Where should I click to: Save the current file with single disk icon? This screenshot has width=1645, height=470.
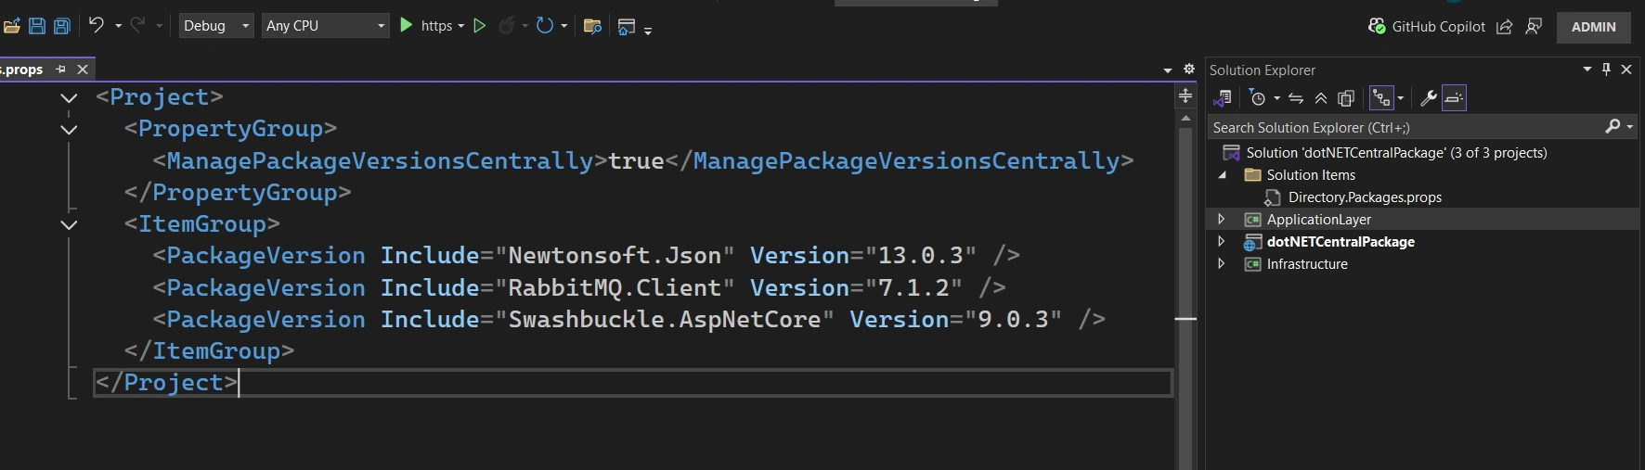coord(37,26)
